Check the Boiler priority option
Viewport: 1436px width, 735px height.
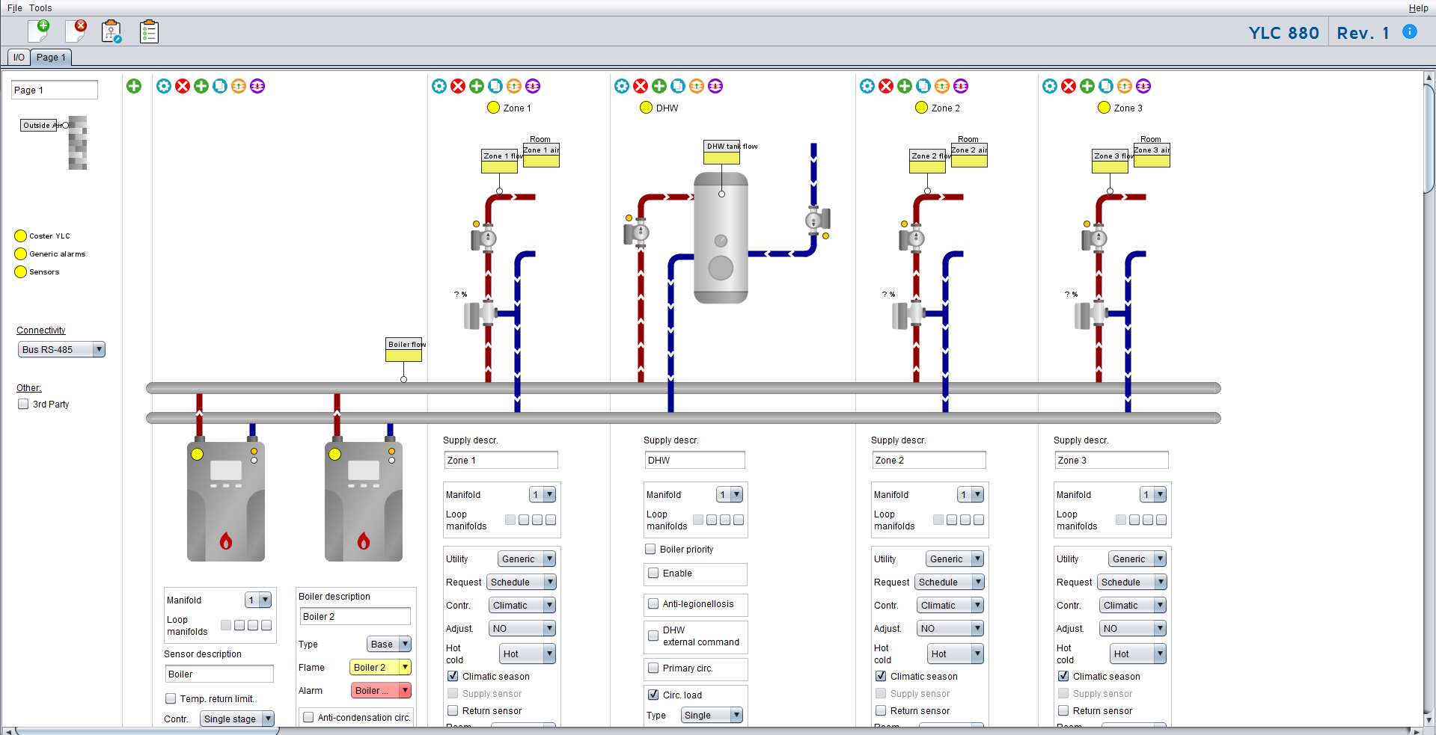point(650,549)
